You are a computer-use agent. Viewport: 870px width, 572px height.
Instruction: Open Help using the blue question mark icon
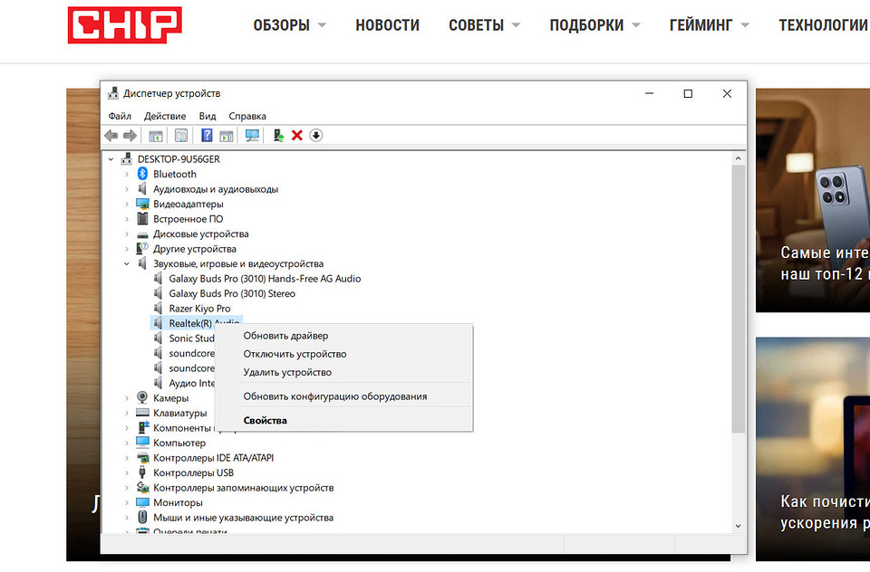pos(207,135)
